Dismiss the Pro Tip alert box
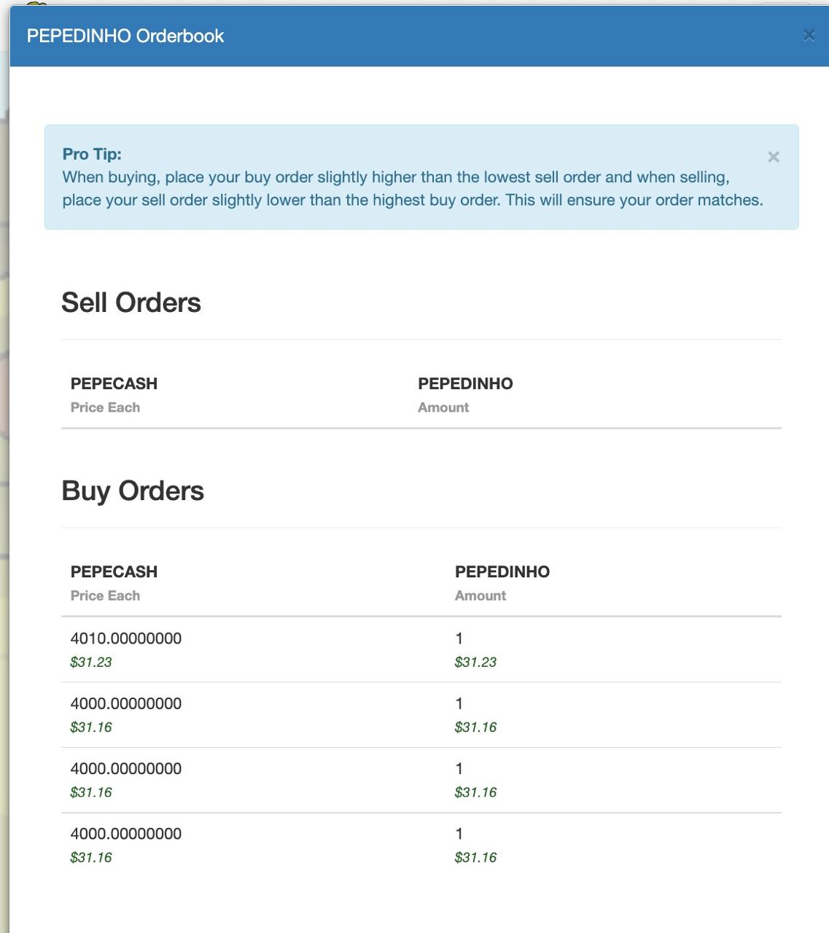The image size is (829, 933). click(774, 157)
